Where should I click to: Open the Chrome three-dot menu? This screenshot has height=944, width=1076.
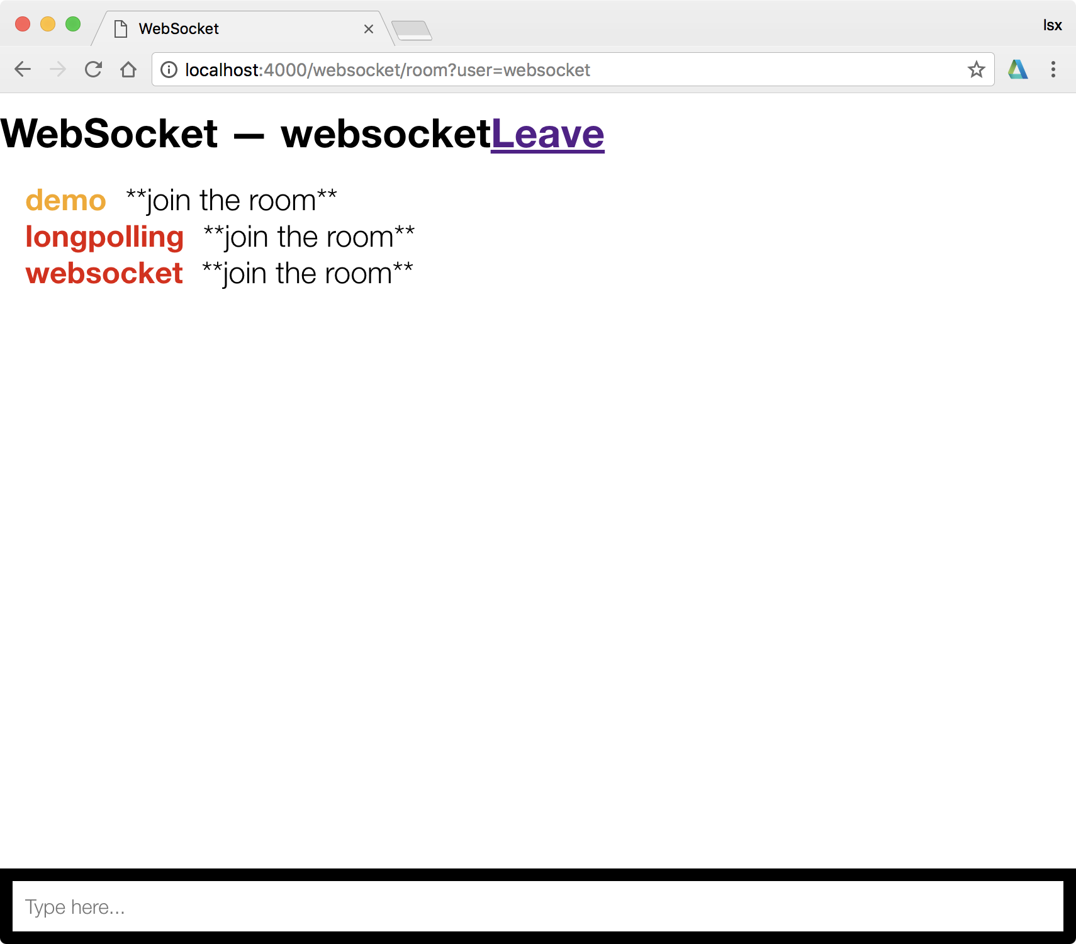[x=1053, y=69]
